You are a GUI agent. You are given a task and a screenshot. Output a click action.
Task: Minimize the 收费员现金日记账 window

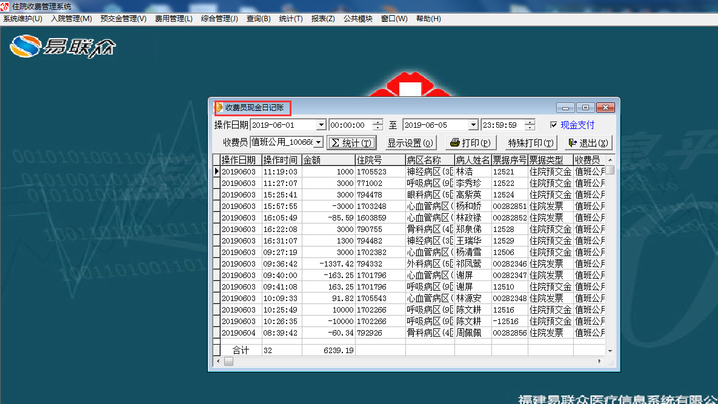pyautogui.click(x=565, y=108)
